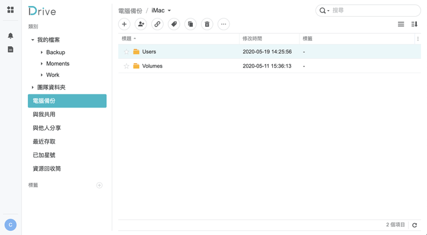Open 與我共用 category
427x235 pixels.
click(x=44, y=115)
